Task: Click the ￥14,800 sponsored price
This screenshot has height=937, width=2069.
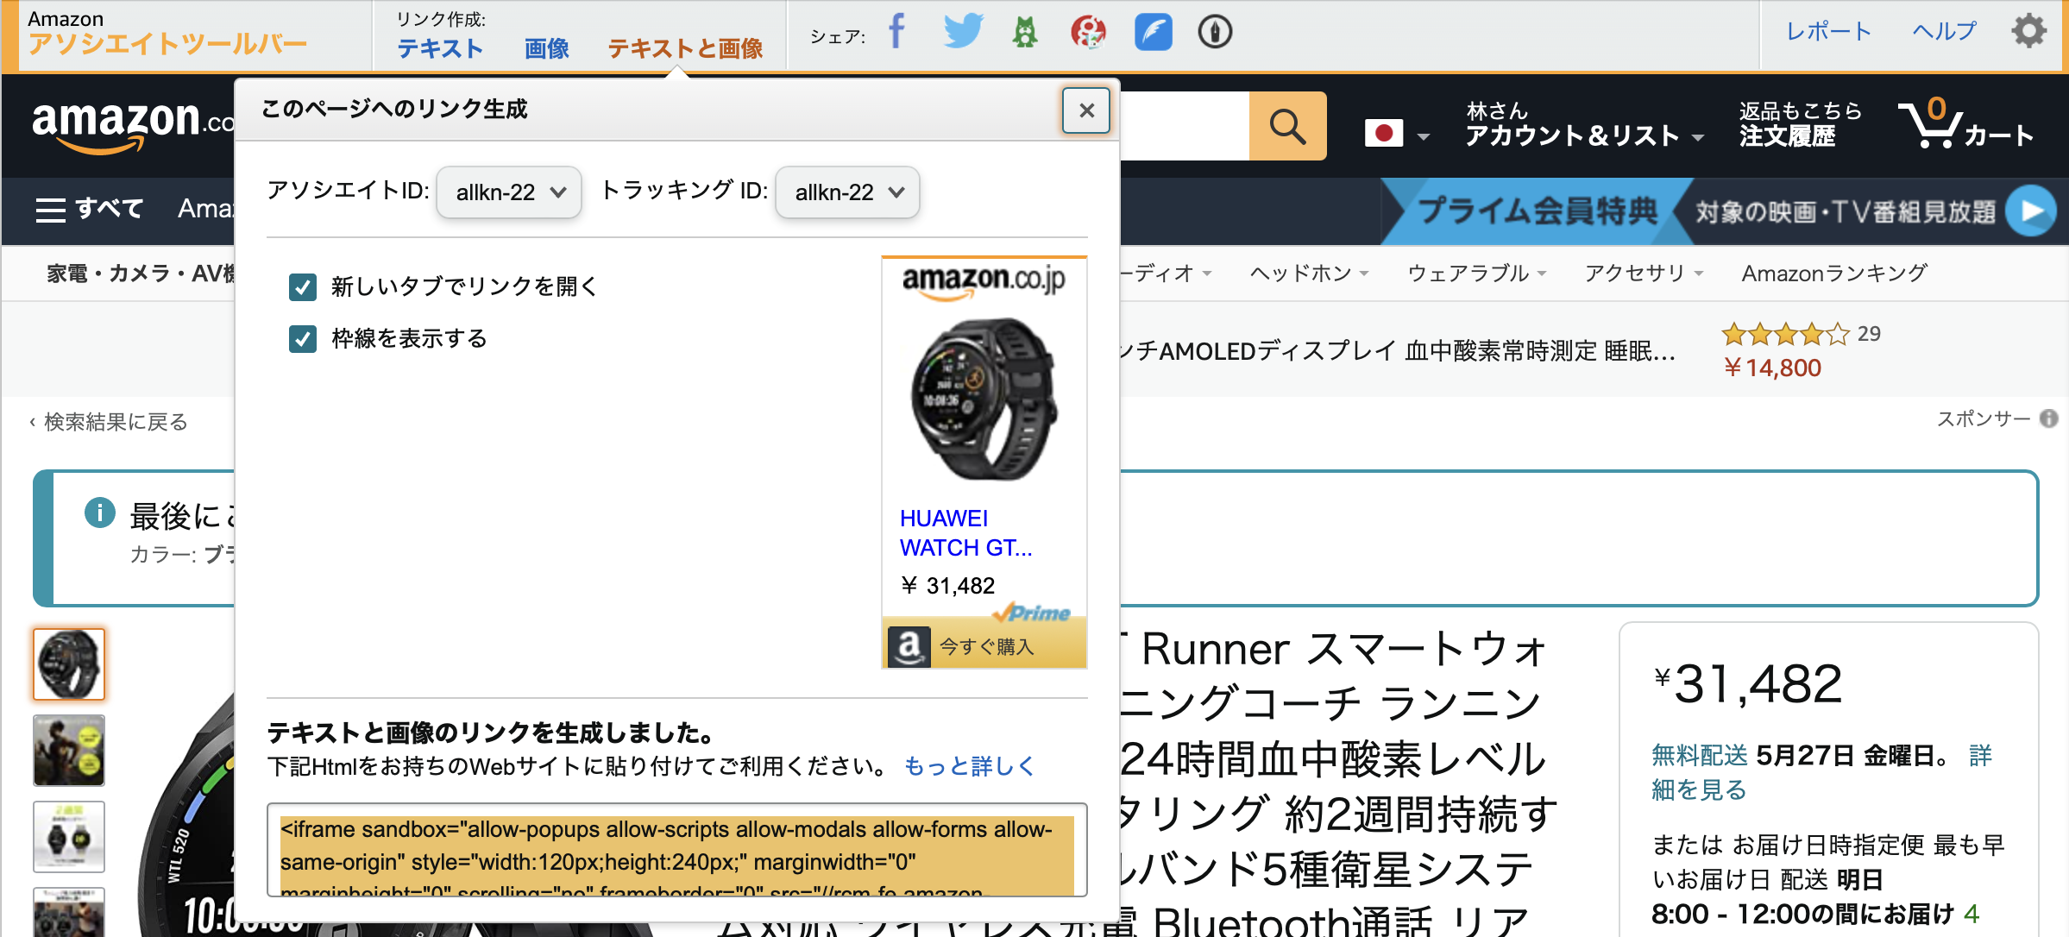Action: 1772,368
